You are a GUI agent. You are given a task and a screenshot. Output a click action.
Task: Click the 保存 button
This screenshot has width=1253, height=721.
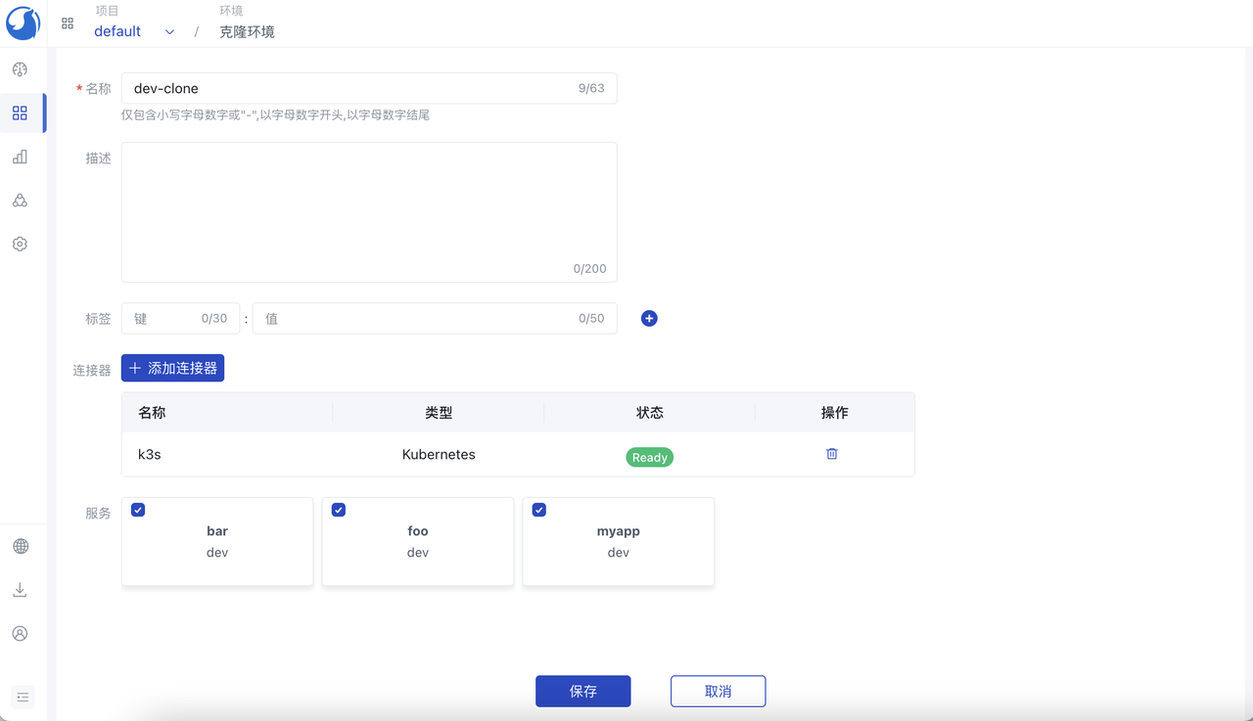[x=583, y=691]
